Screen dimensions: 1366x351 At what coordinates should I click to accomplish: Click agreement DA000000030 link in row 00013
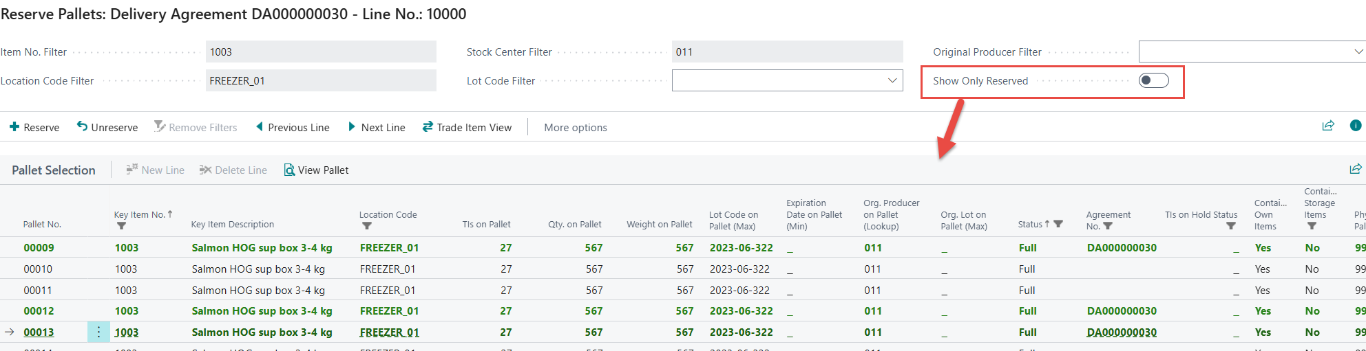pyautogui.click(x=1121, y=332)
